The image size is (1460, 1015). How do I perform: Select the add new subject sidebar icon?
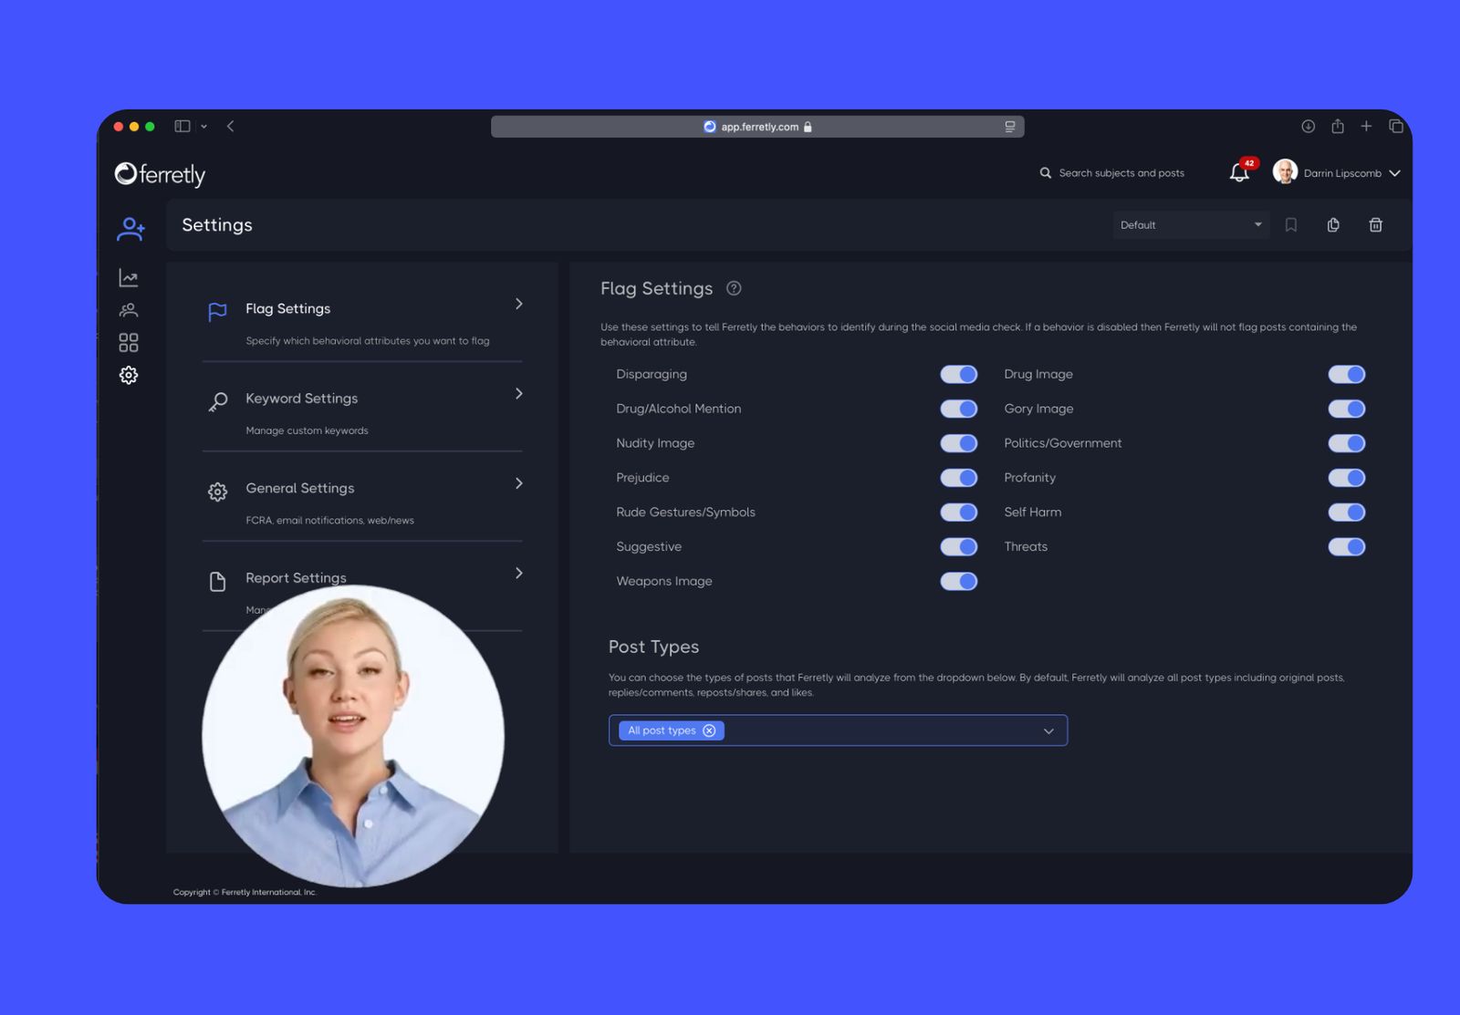(x=130, y=228)
